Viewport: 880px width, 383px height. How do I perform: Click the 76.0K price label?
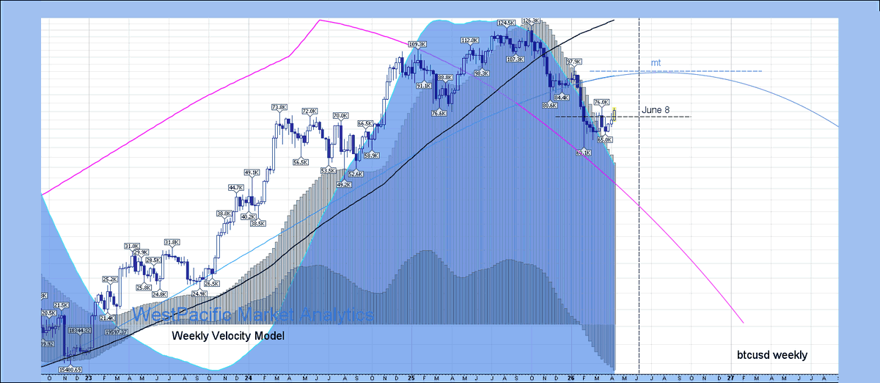pyautogui.click(x=601, y=102)
